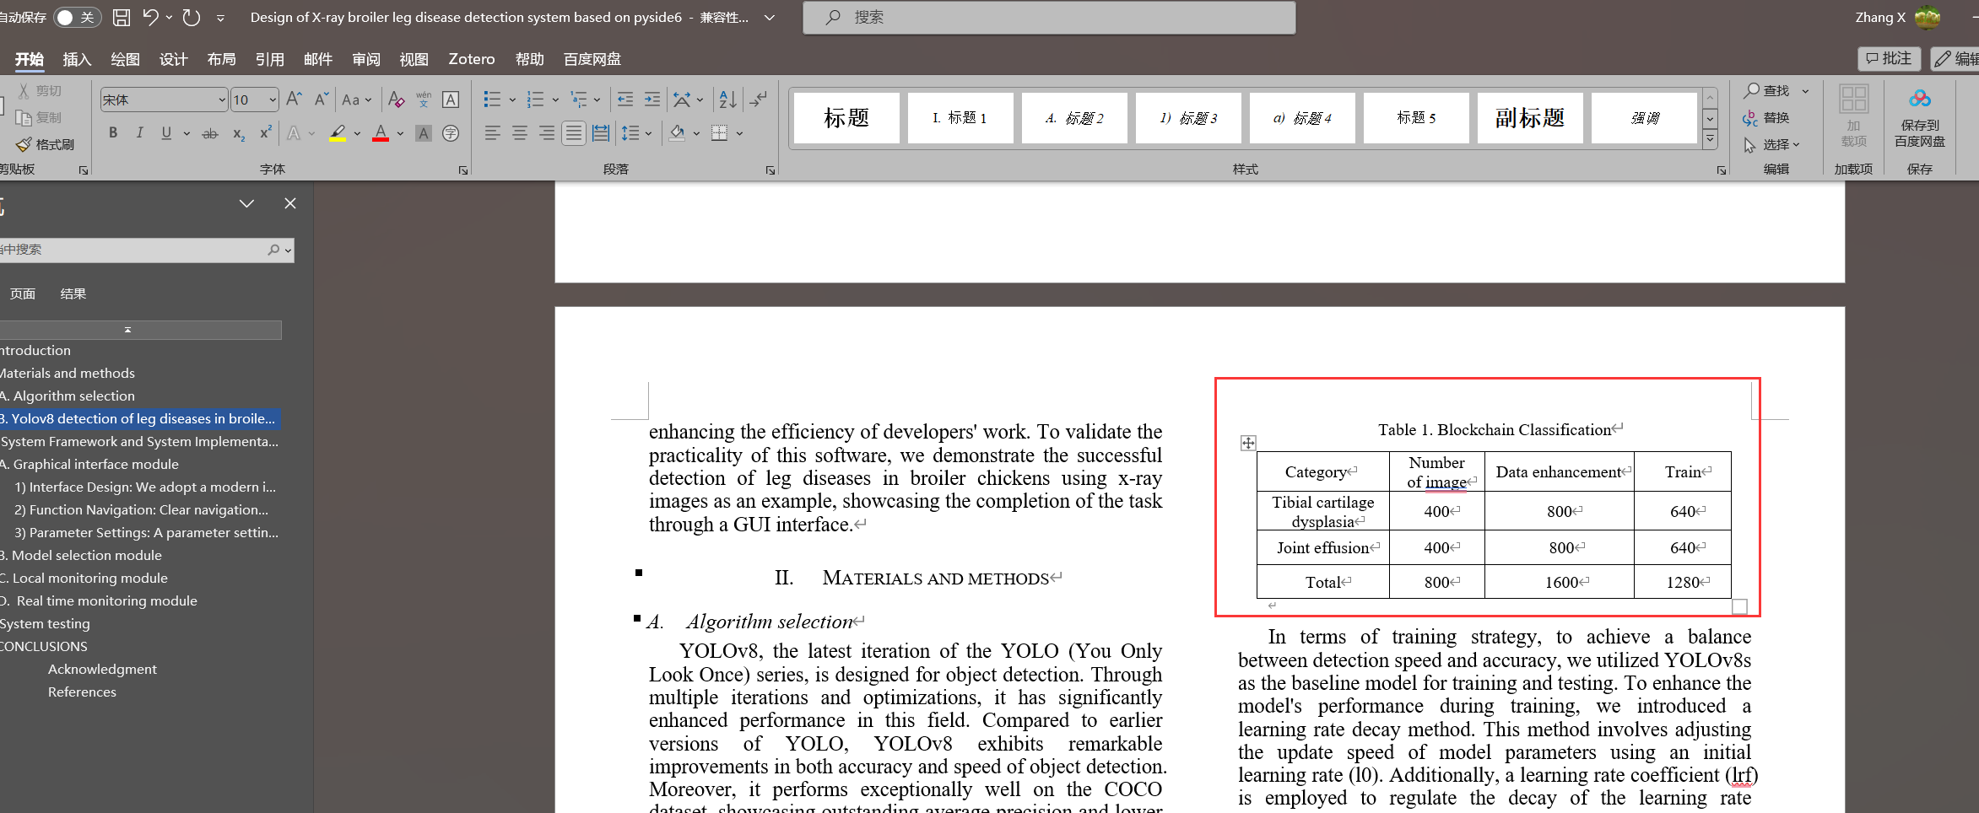Apply the yellow text highlight color
1979x813 pixels.
point(338,133)
